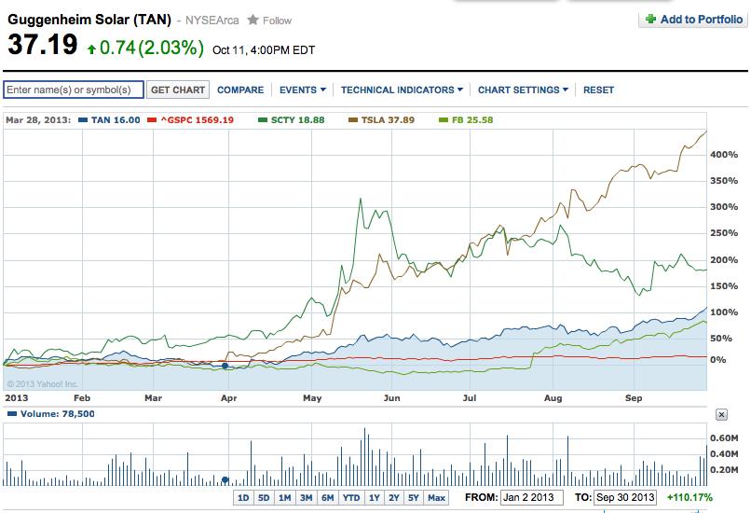This screenshot has height=513, width=751.
Task: Click the ^GSPC red legend swatch
Action: (152, 120)
